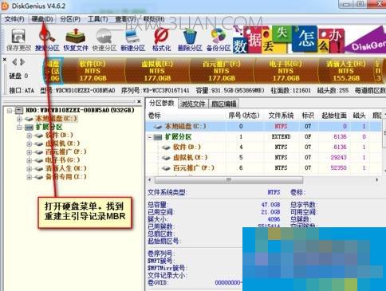The image size is (386, 291).
Task: Switch to the 扇区编辑 tab
Action: pyautogui.click(x=224, y=104)
